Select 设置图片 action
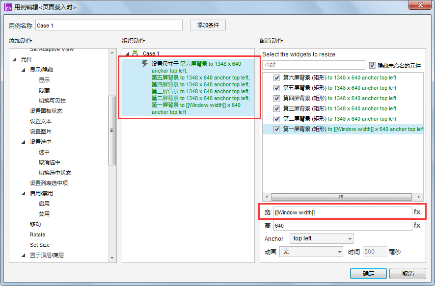Viewport: 435px width, 286px height. [40, 131]
